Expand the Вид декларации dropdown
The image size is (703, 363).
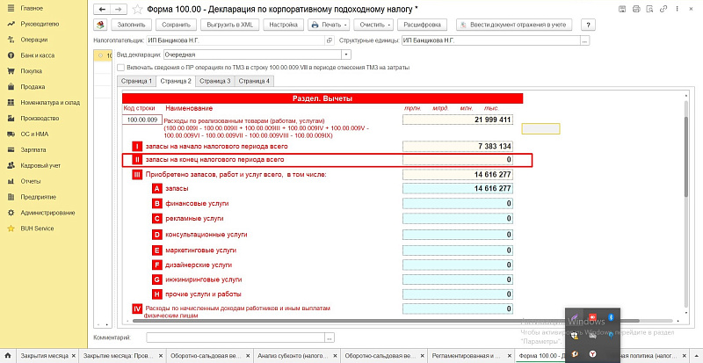click(x=346, y=54)
